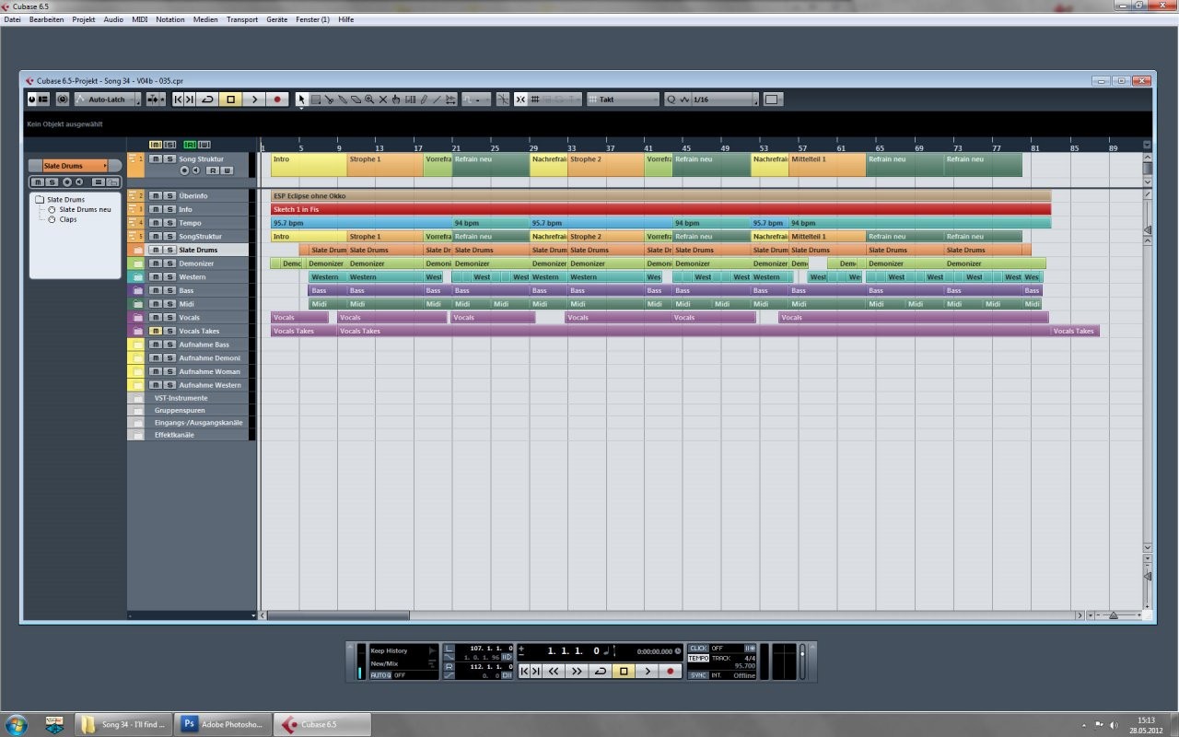Toggle global read automation R button
The width and height of the screenshot is (1179, 737).
click(190, 145)
